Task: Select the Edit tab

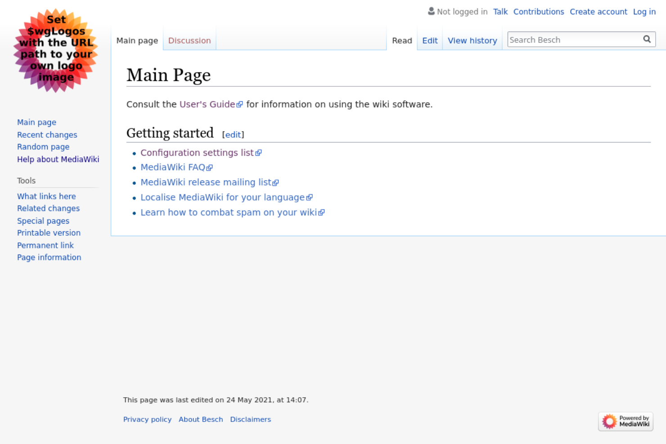Action: pyautogui.click(x=430, y=40)
